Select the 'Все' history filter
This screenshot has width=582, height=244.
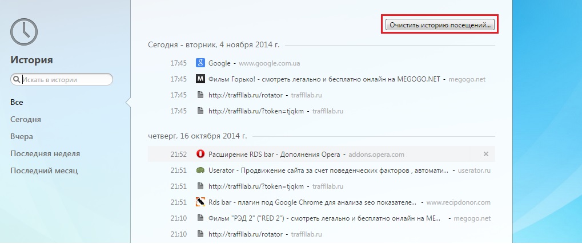tap(17, 102)
